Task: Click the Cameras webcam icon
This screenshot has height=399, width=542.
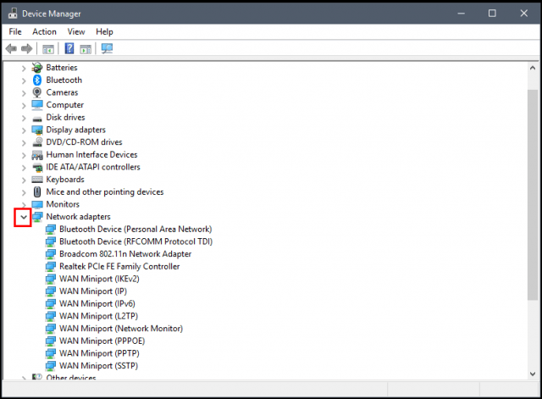Action: (x=37, y=92)
